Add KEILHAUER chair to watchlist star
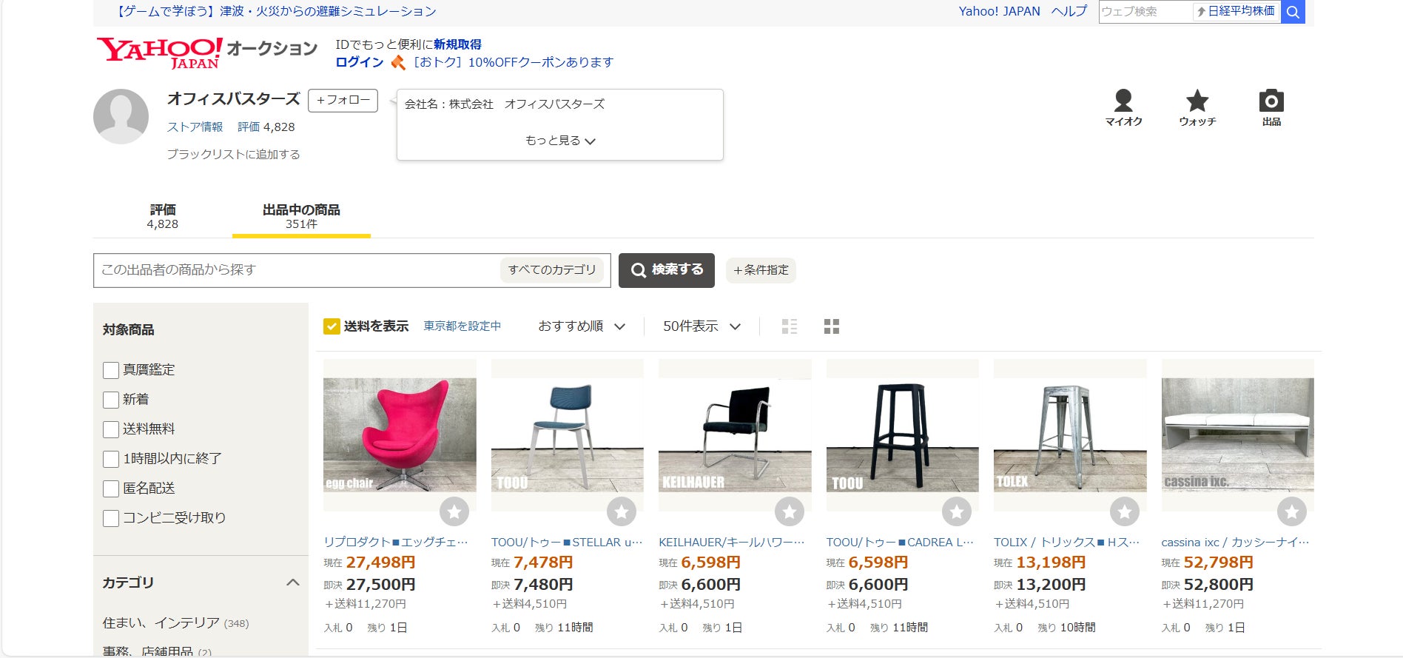 [790, 511]
